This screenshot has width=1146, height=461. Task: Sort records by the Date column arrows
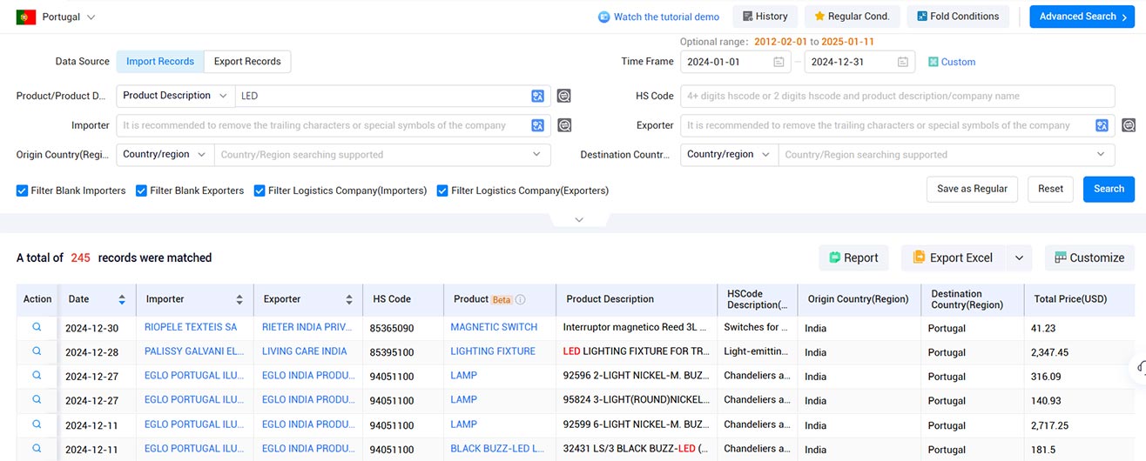[122, 299]
